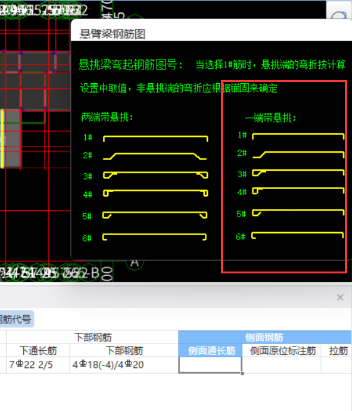The image size is (352, 411).
Task: Click the 一端带悬挑 heading
Action: pyautogui.click(x=271, y=118)
